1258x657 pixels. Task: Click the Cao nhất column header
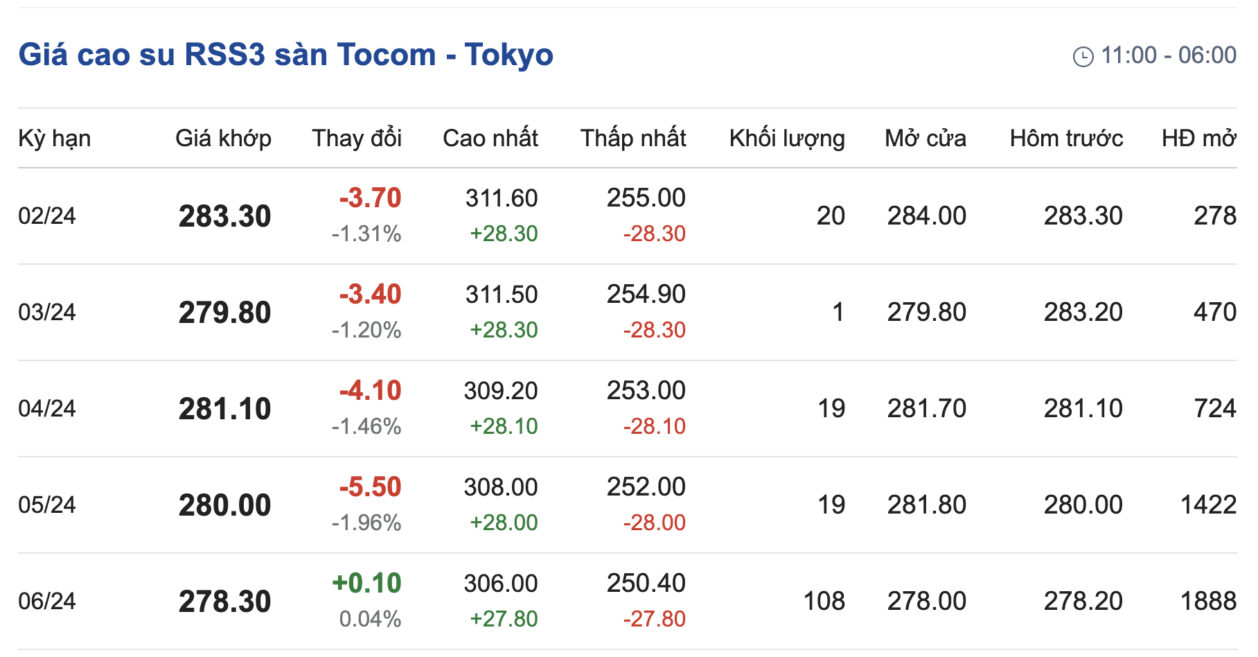pos(490,139)
